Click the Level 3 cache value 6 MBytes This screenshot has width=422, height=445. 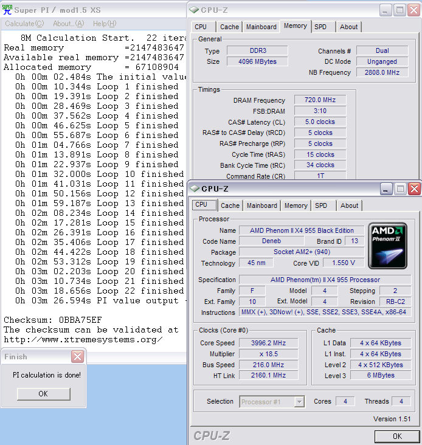coord(381,375)
